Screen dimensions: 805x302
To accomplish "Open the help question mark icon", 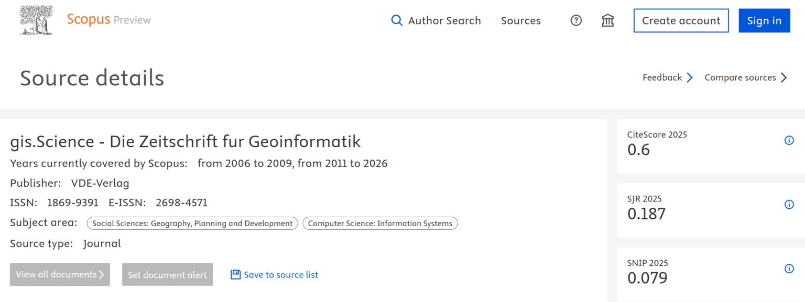I will pyautogui.click(x=576, y=21).
